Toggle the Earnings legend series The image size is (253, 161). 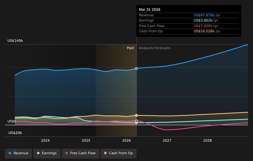click(47, 153)
